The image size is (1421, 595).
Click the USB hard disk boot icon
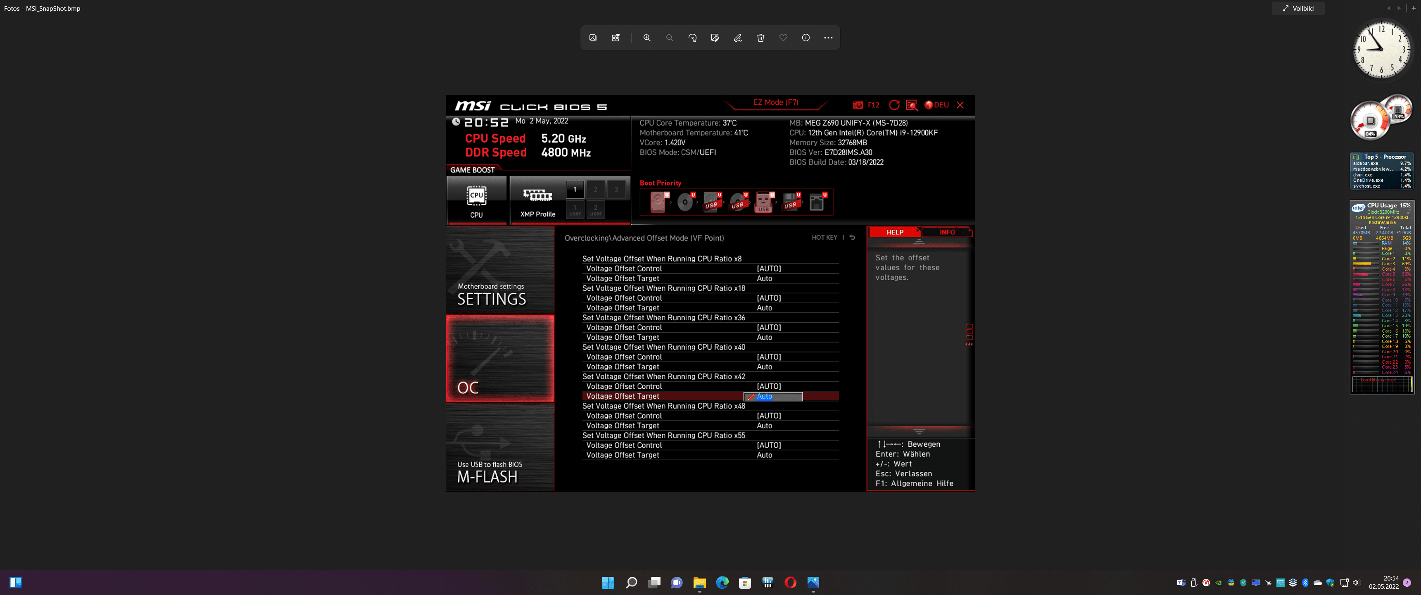pos(712,202)
